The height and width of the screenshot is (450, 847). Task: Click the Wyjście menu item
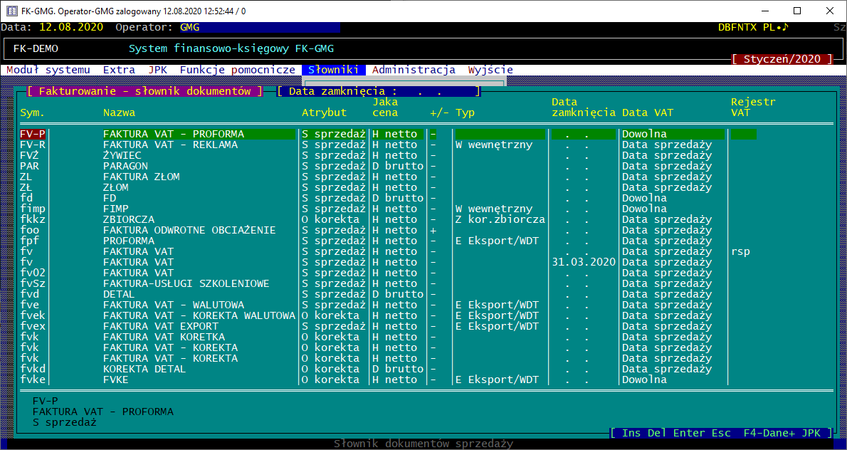pyautogui.click(x=490, y=70)
